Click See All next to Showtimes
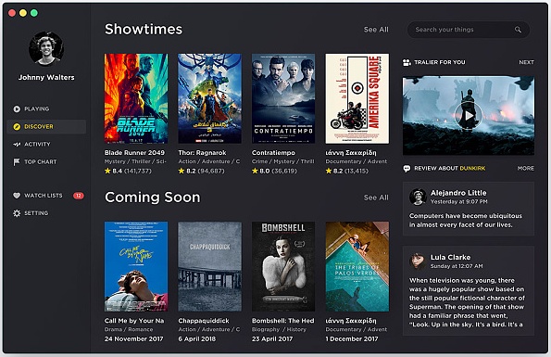Image resolution: width=551 pixels, height=357 pixels. (x=376, y=30)
